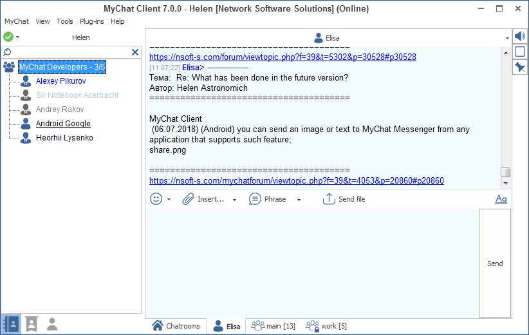Toggle the pin icon on right sidebar
This screenshot has width=529, height=335.
coord(520,67)
